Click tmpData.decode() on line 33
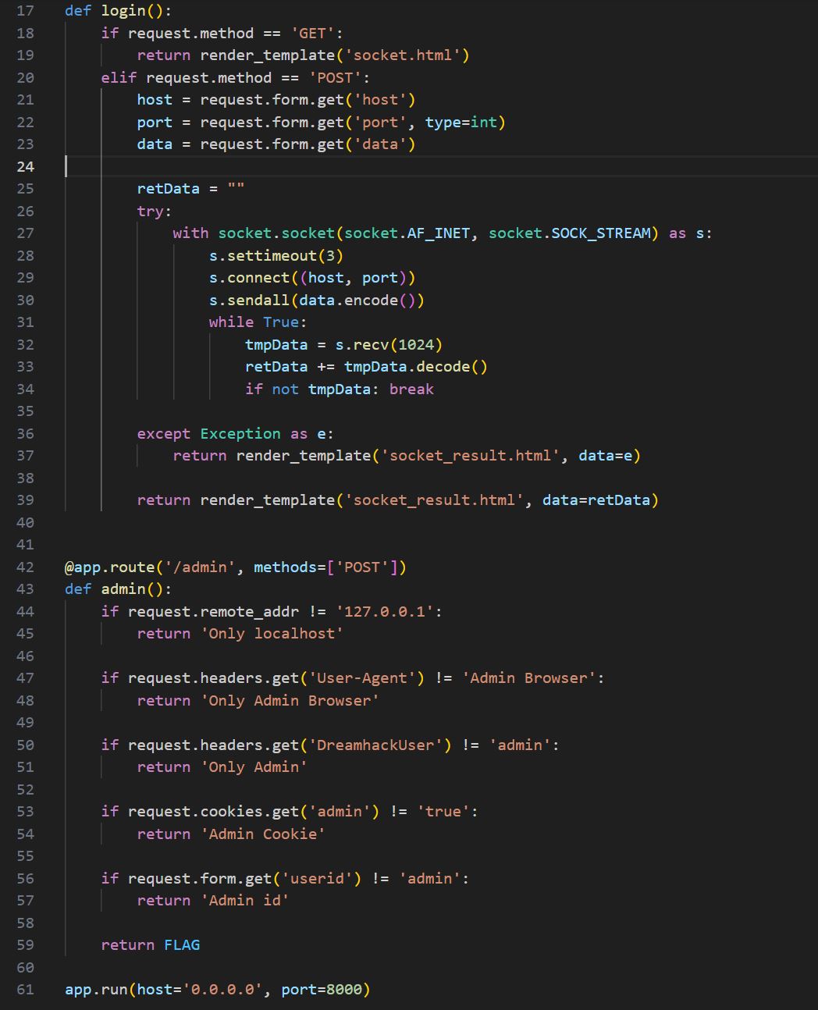Screen dimensions: 818x1010 pyautogui.click(x=416, y=367)
